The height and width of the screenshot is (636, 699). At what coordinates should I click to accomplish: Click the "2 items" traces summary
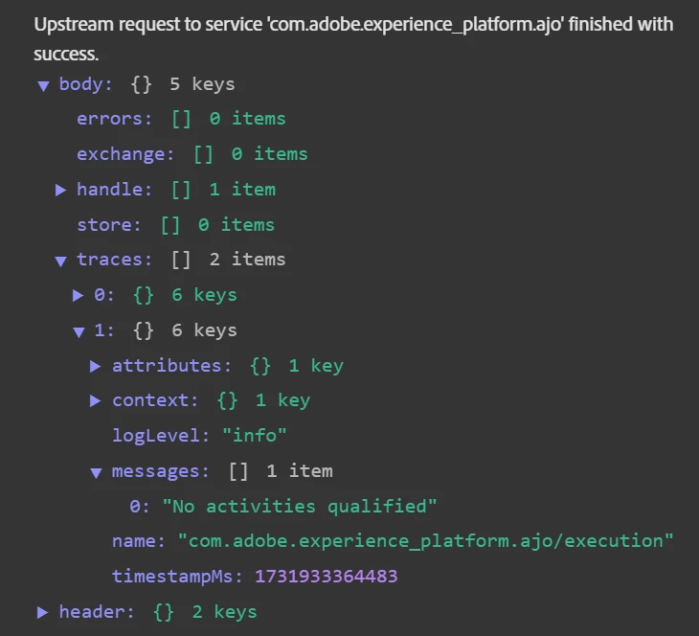pos(247,260)
